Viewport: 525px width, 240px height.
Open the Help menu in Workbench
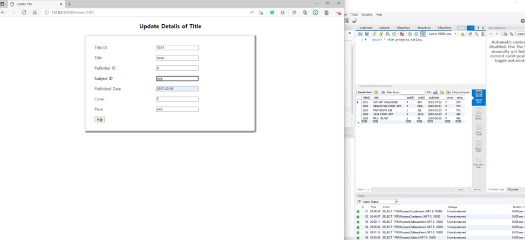coord(379,15)
